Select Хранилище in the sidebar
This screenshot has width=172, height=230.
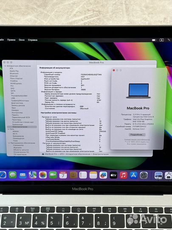pyautogui.click(x=17, y=124)
